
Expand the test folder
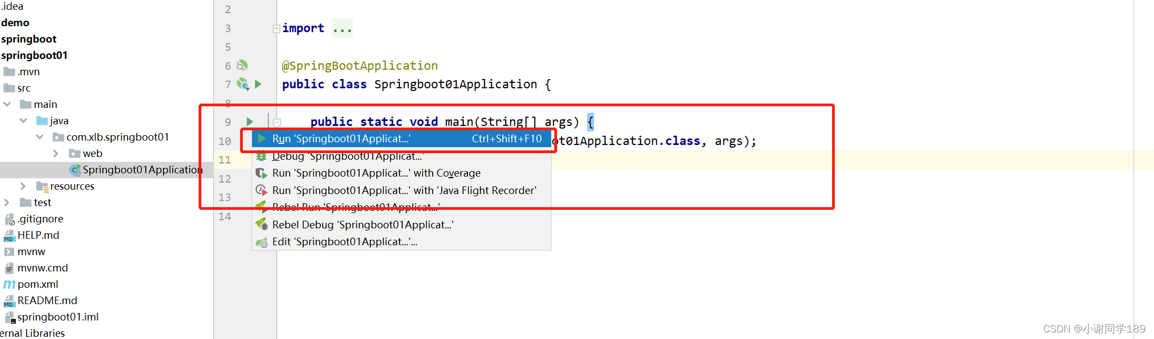[7, 202]
